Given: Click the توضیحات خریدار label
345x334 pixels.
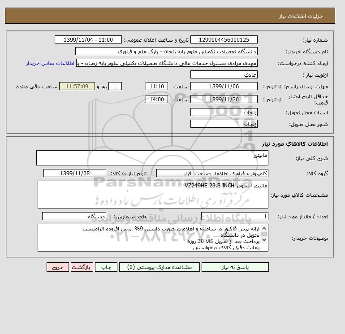Looking at the screenshot, I should 310,238.
